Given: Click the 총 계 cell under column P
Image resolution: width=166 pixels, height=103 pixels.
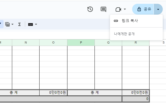Looking at the screenshot, I should 95,93.
